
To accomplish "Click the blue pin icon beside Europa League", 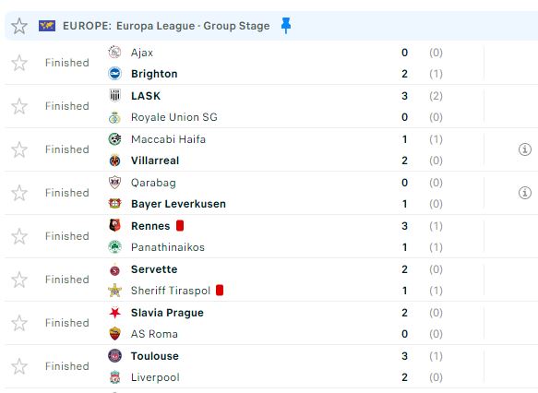I will (x=285, y=26).
